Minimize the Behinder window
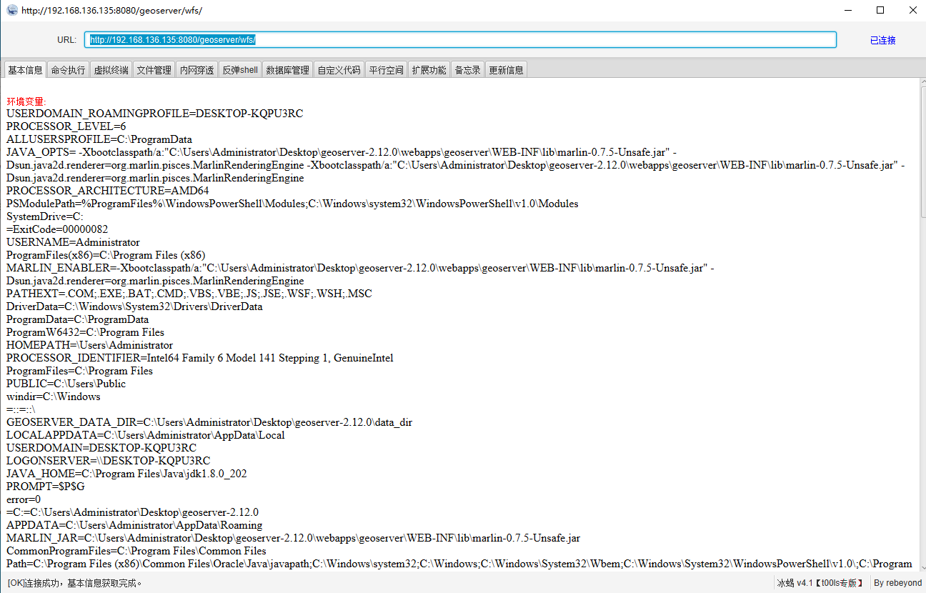Screen dimensions: 926x593 848,10
